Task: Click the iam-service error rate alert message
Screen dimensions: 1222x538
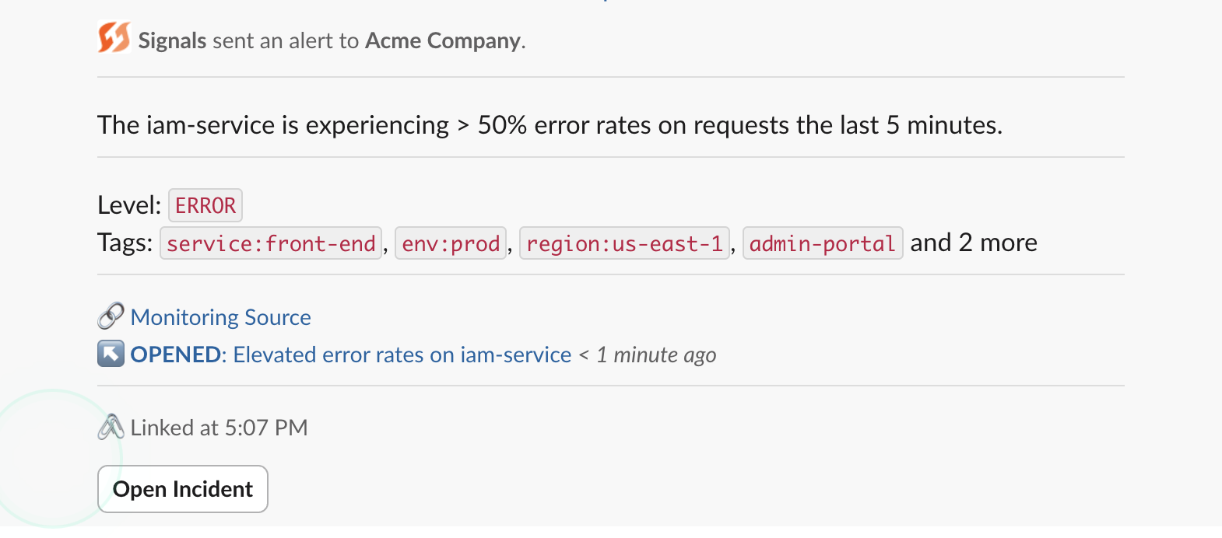Action: pos(550,125)
